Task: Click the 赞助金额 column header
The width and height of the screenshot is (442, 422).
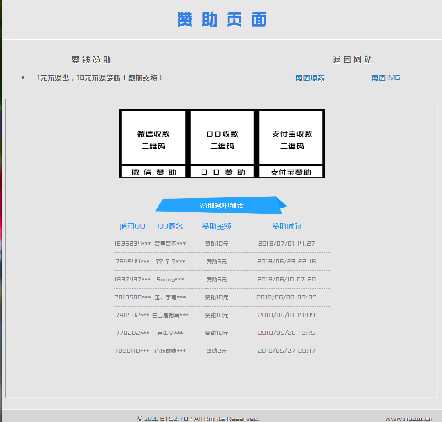Action: tap(216, 226)
